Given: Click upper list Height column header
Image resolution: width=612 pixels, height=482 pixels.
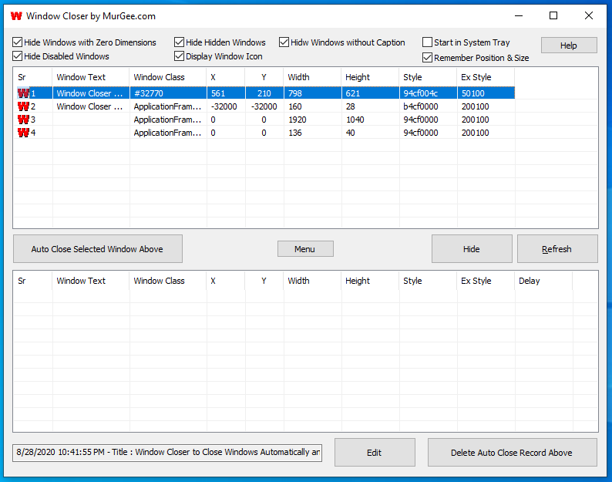Looking at the screenshot, I should tap(370, 77).
